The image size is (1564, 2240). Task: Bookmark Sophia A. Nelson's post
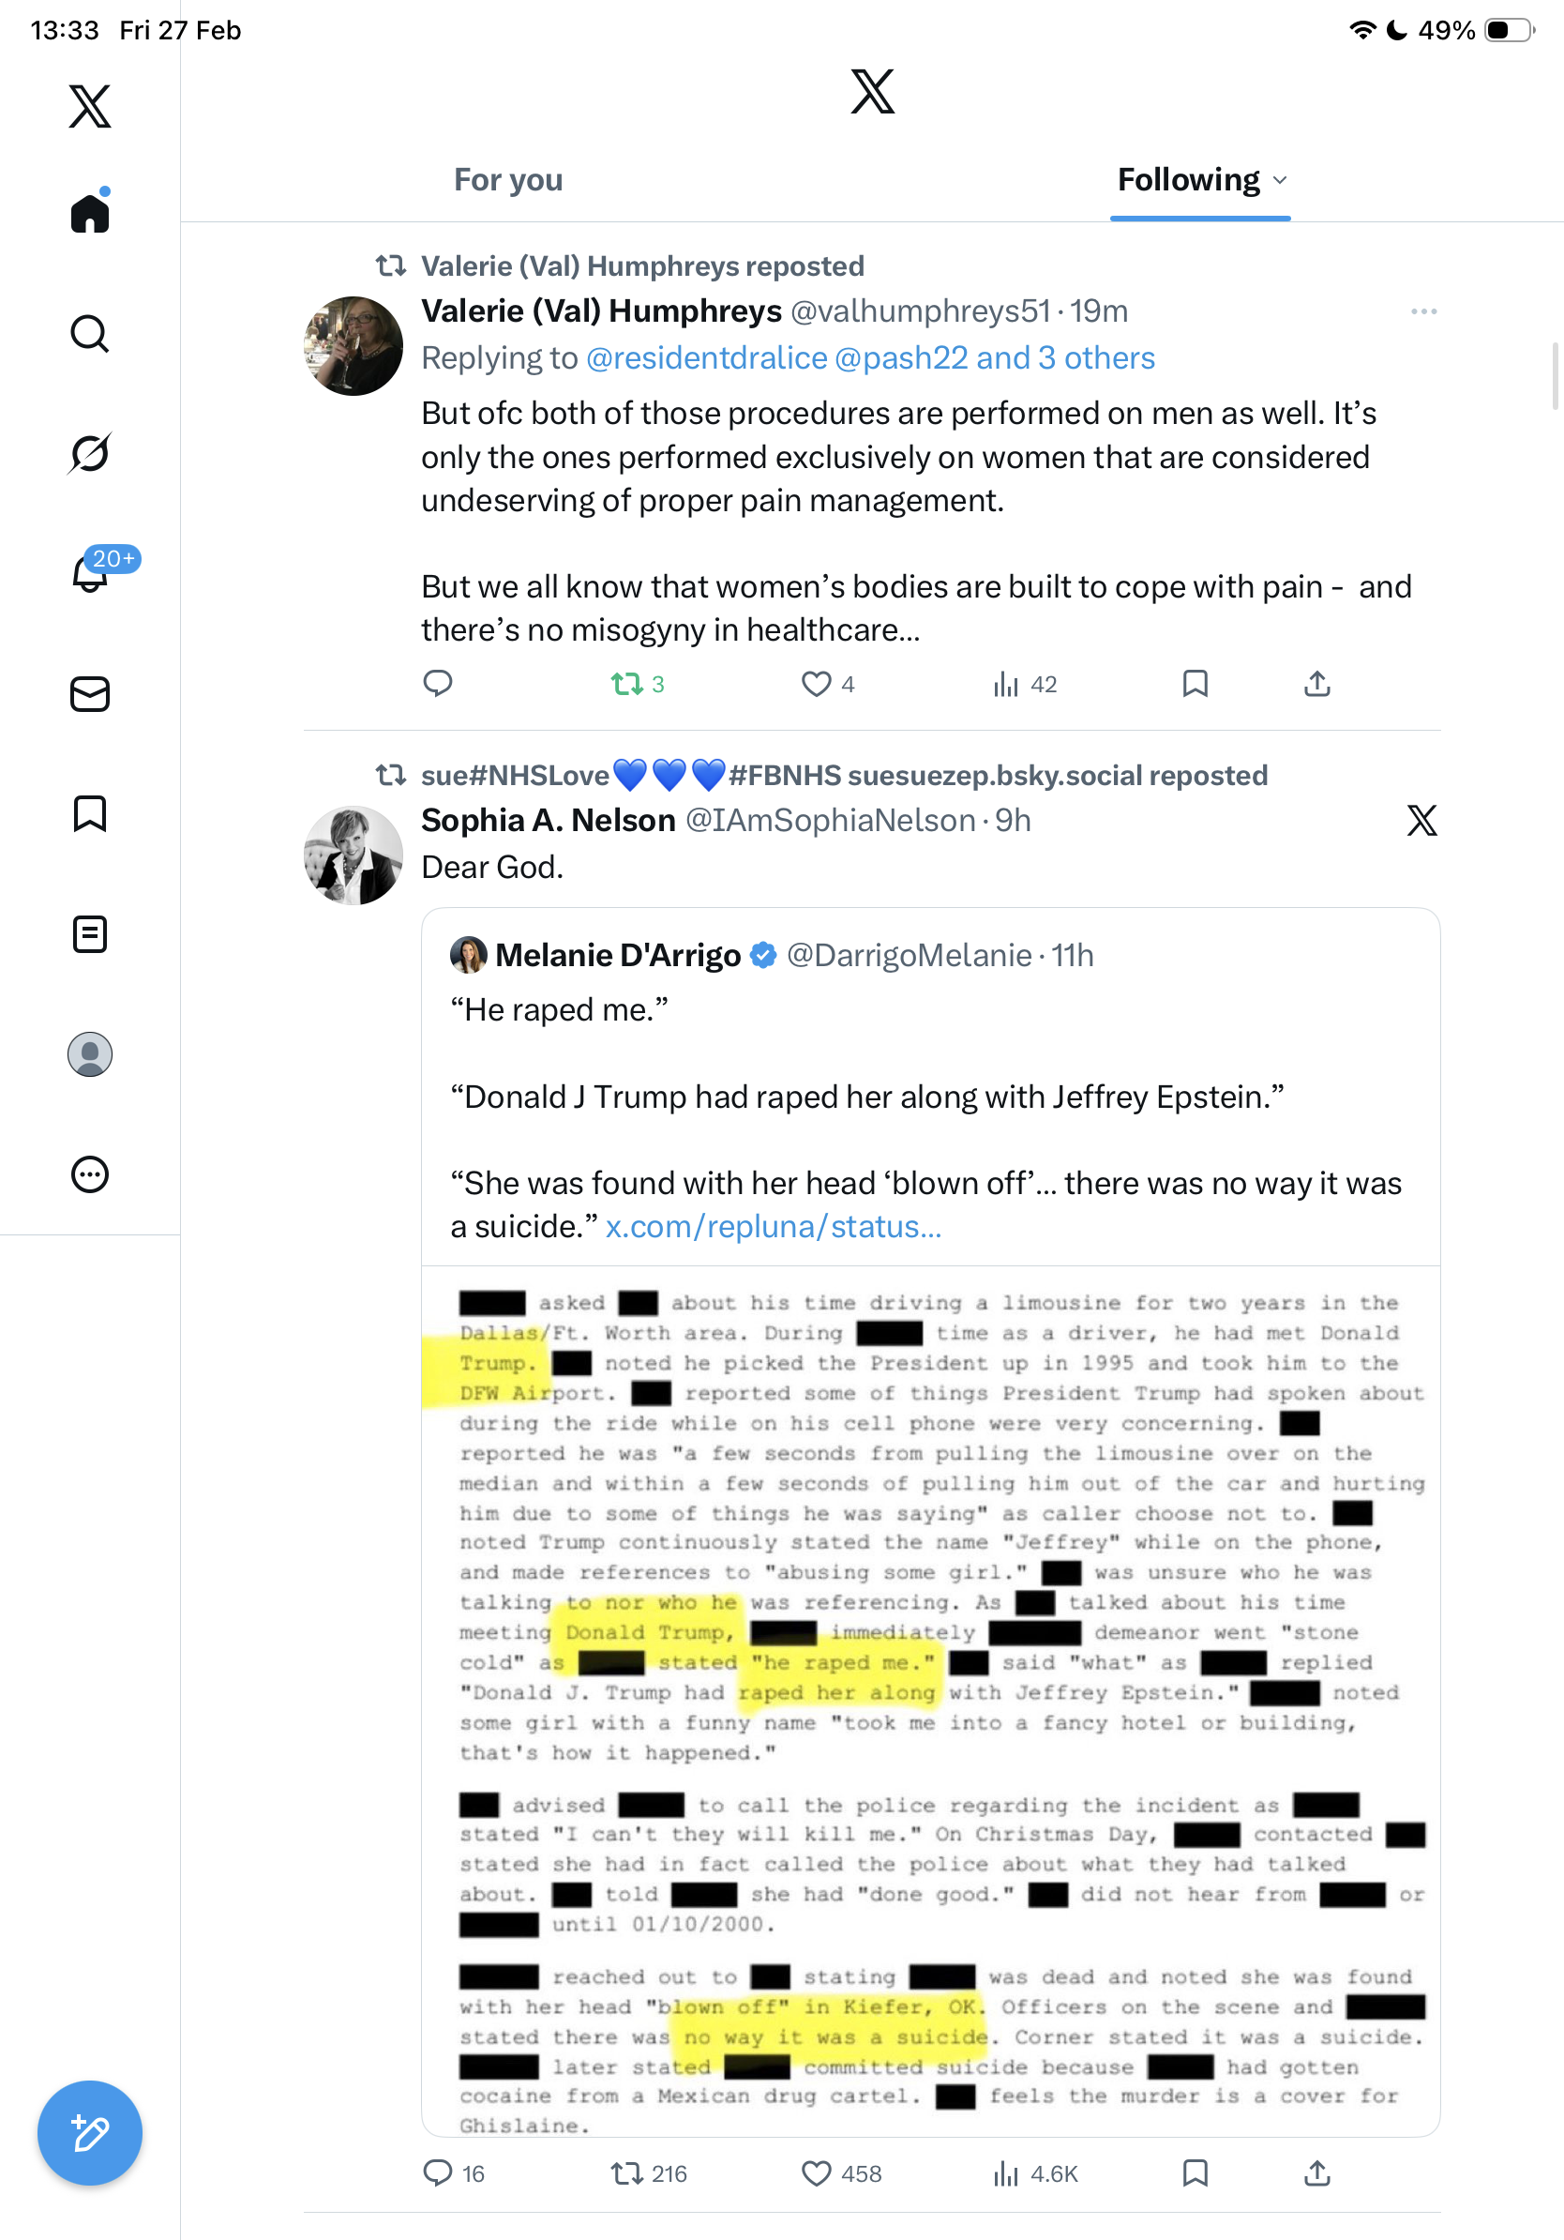(1195, 2172)
